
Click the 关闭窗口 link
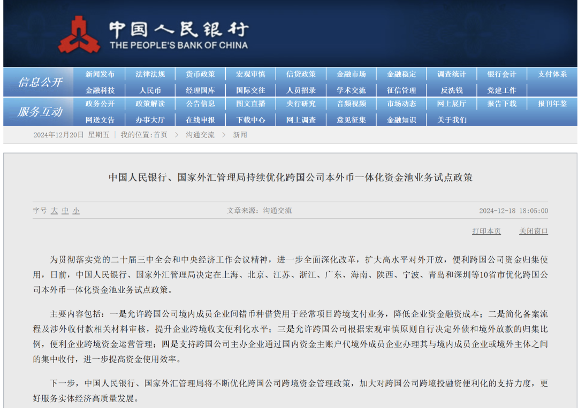point(534,231)
